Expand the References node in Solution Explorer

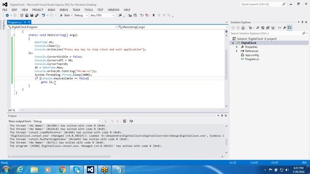click(x=237, y=51)
